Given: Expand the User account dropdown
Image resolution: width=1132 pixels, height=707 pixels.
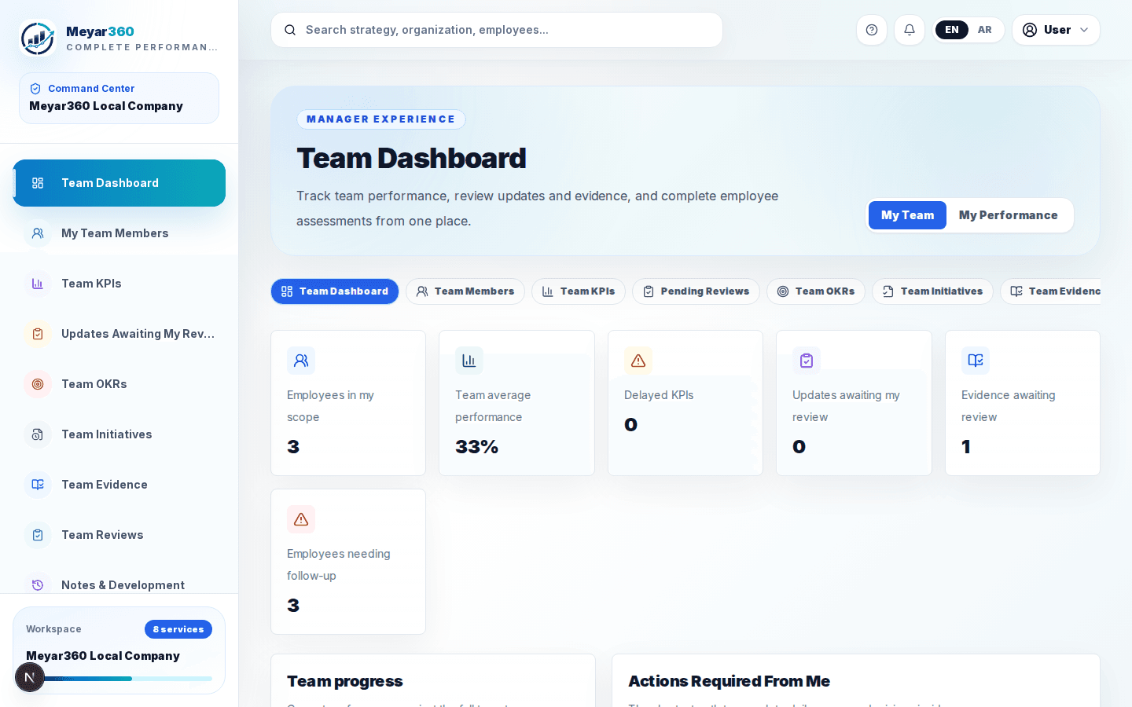Looking at the screenshot, I should pos(1056,30).
